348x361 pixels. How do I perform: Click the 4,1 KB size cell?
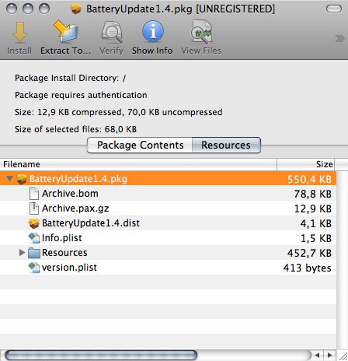coord(316,223)
